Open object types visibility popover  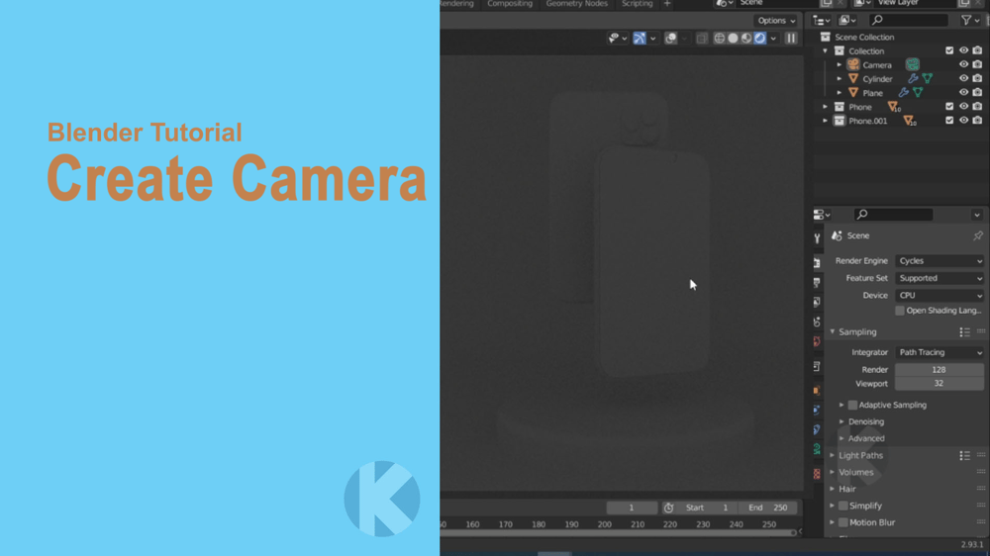click(617, 39)
